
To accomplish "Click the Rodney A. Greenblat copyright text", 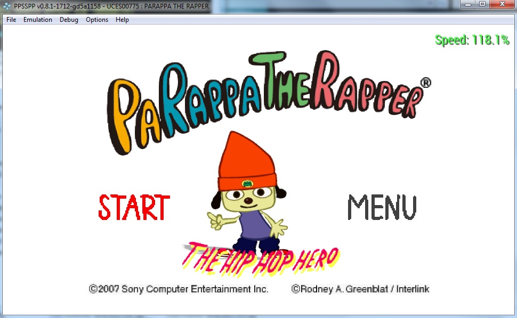I will [360, 289].
